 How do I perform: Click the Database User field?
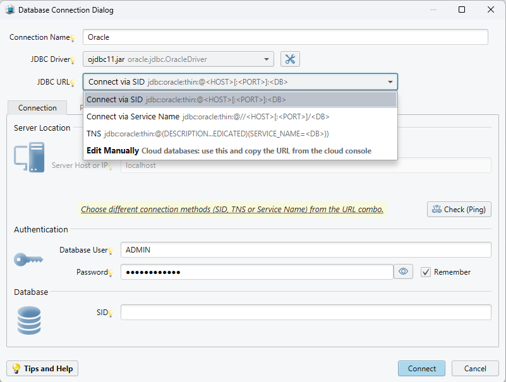[x=306, y=249]
